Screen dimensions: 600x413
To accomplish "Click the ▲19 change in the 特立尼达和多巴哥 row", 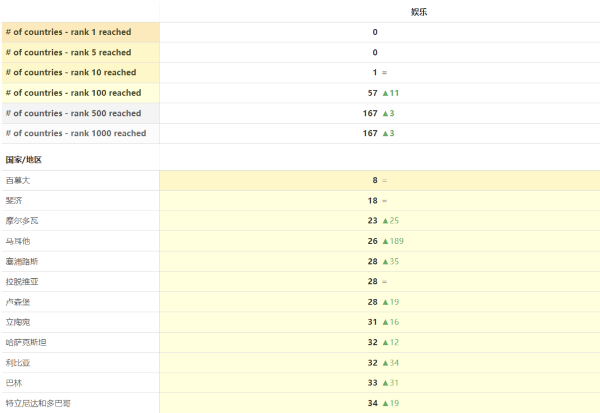I will click(391, 403).
